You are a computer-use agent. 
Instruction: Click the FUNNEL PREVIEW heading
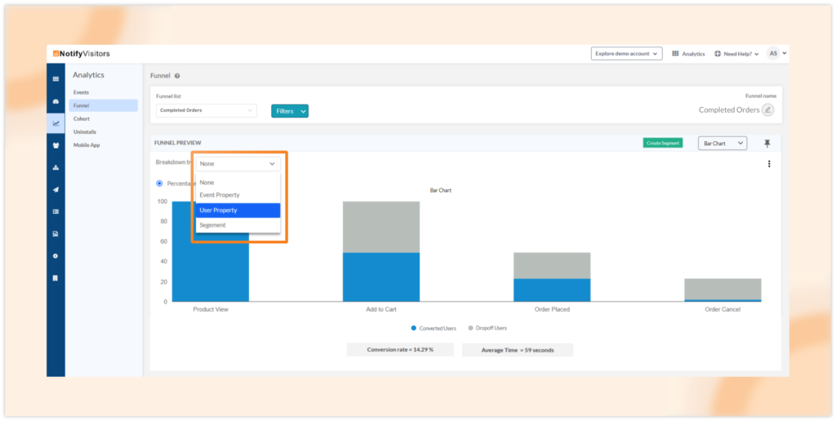[x=177, y=143]
